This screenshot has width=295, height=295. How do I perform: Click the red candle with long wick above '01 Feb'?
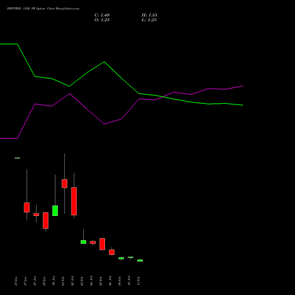(x=64, y=183)
